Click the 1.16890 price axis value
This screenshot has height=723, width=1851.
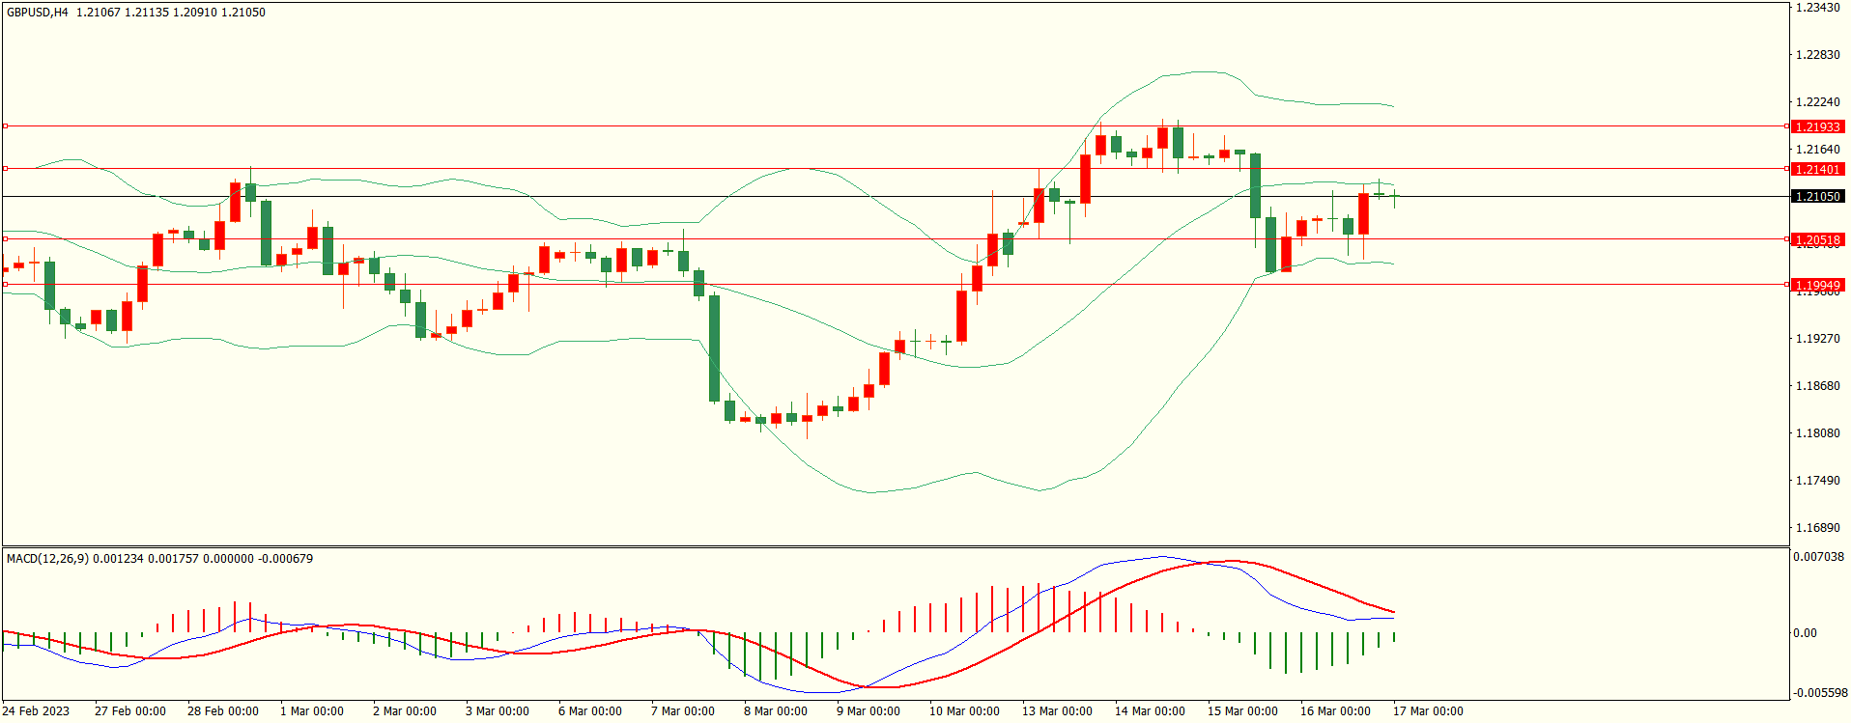(1817, 528)
